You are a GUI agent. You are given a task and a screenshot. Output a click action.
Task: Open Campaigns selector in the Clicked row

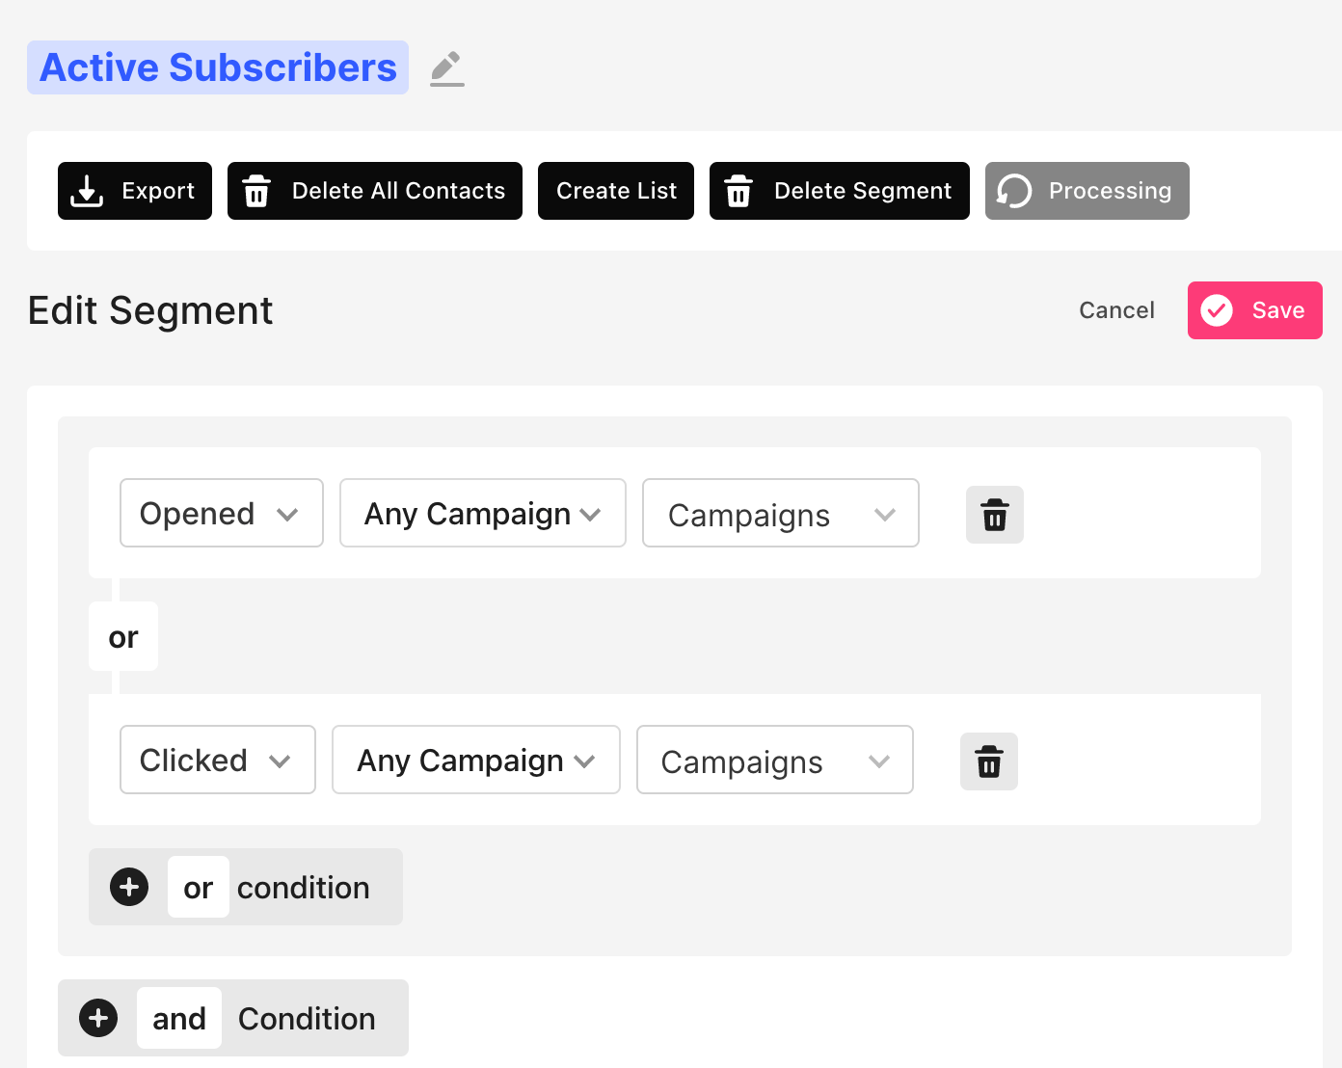coord(774,761)
